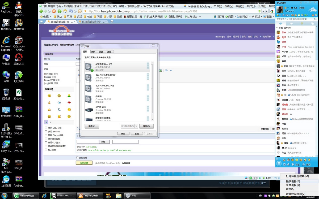Insert the red lips smiley
This screenshot has height=199, width=319.
click(x=69, y=102)
